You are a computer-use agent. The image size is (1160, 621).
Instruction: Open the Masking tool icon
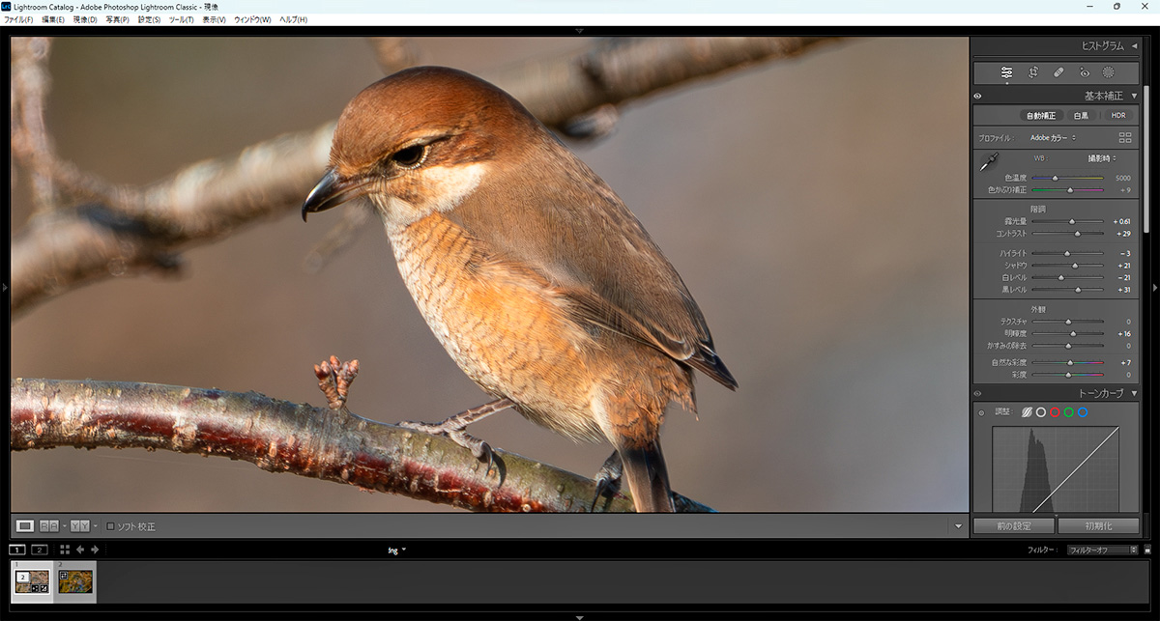[1108, 72]
